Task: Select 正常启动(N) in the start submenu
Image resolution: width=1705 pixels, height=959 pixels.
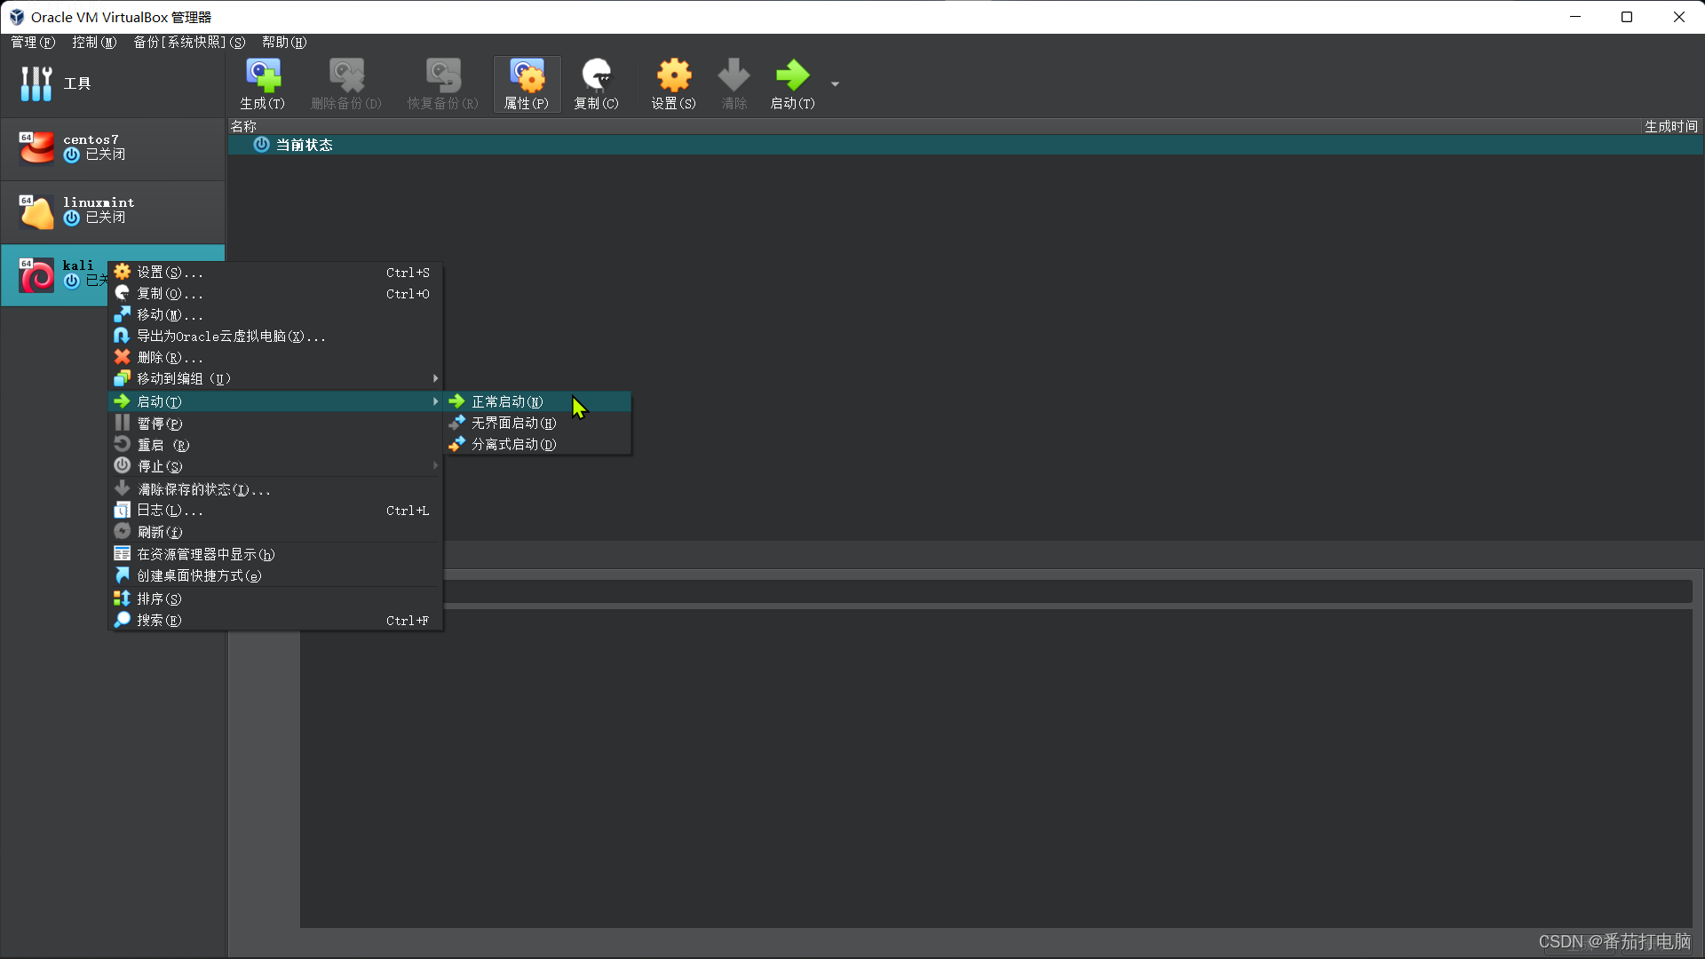Action: tap(538, 401)
